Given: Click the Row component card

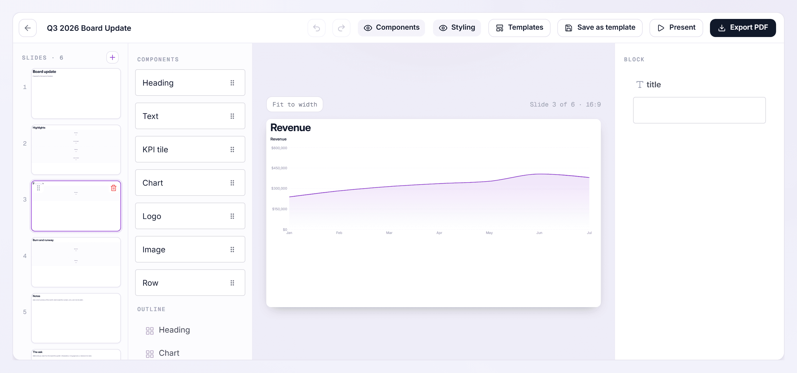Looking at the screenshot, I should pyautogui.click(x=190, y=283).
